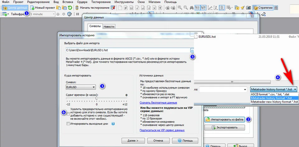Open the Магазин menu
Viewport: 299px width, 147px height.
[155, 2]
